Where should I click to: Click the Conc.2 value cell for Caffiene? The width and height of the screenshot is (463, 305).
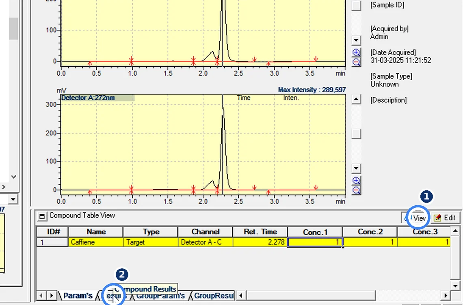tap(370, 242)
